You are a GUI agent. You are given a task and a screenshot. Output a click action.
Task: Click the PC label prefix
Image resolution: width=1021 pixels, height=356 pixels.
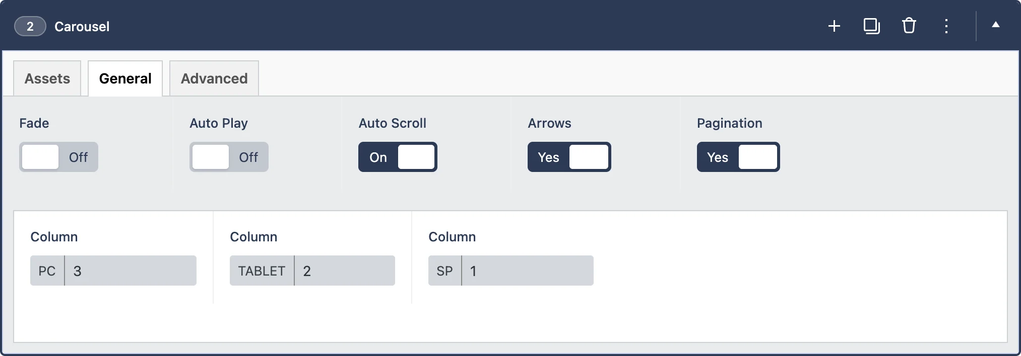point(47,271)
